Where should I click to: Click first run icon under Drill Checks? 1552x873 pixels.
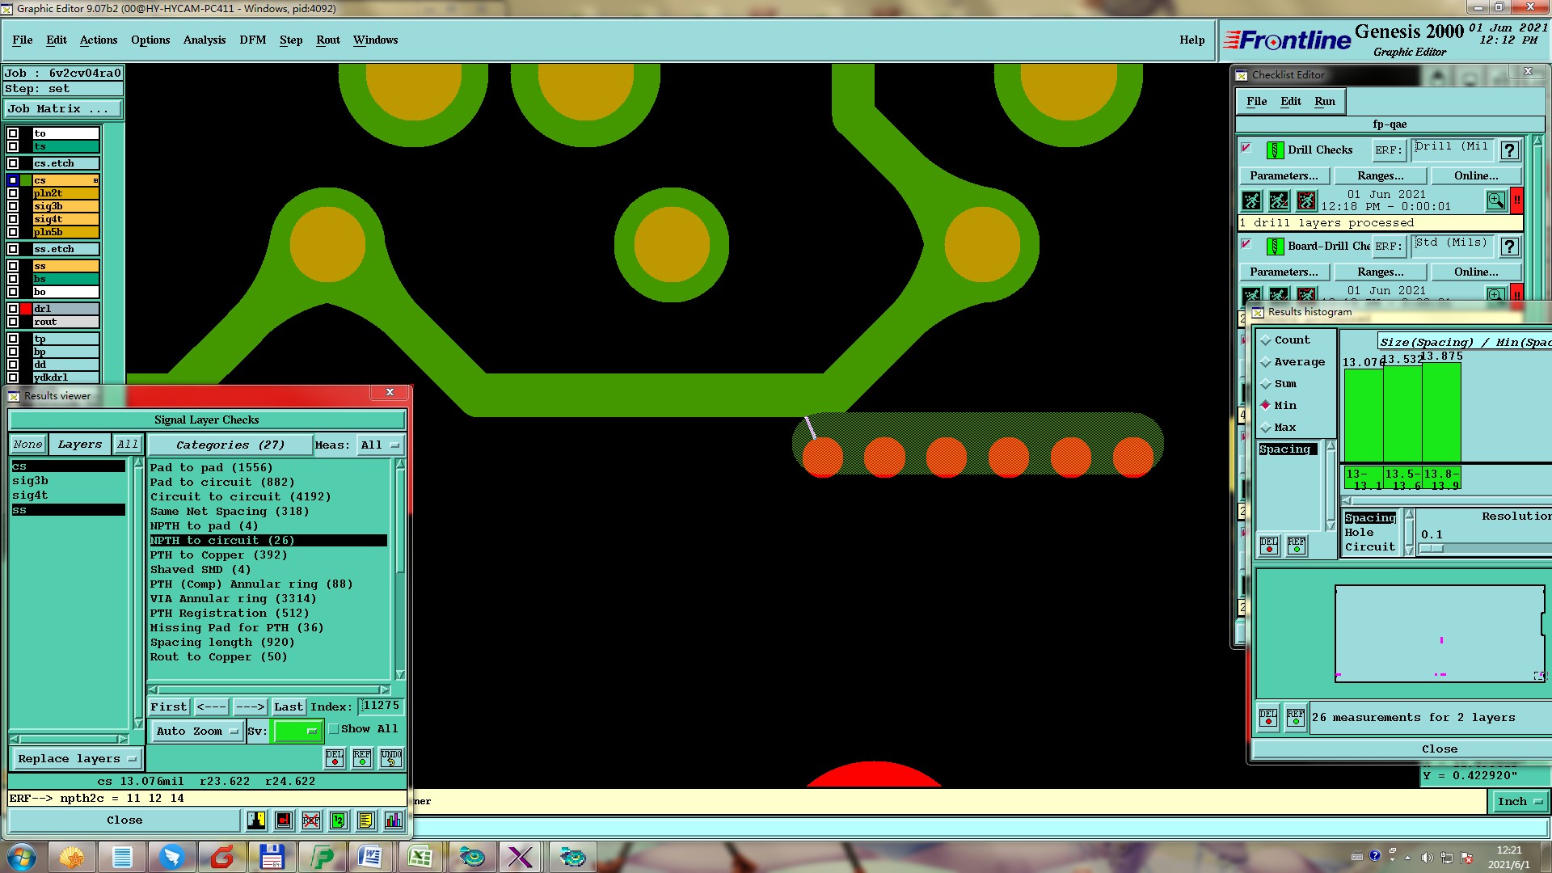(1251, 200)
